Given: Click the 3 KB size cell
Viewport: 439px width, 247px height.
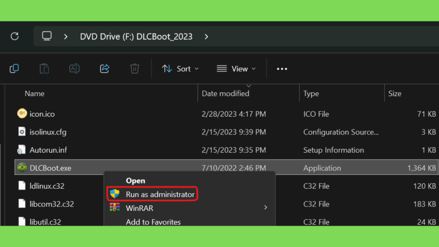Looking at the screenshot, I should point(429,132).
